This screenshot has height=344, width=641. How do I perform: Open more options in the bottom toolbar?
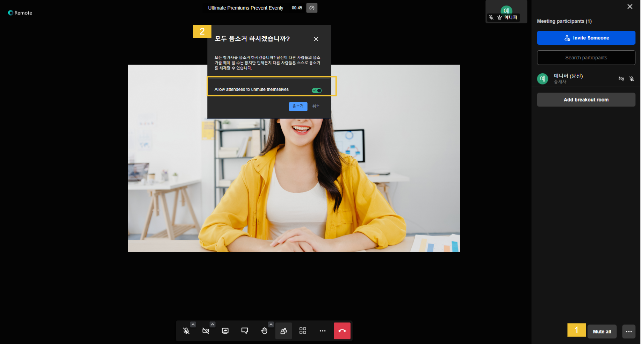pyautogui.click(x=322, y=331)
